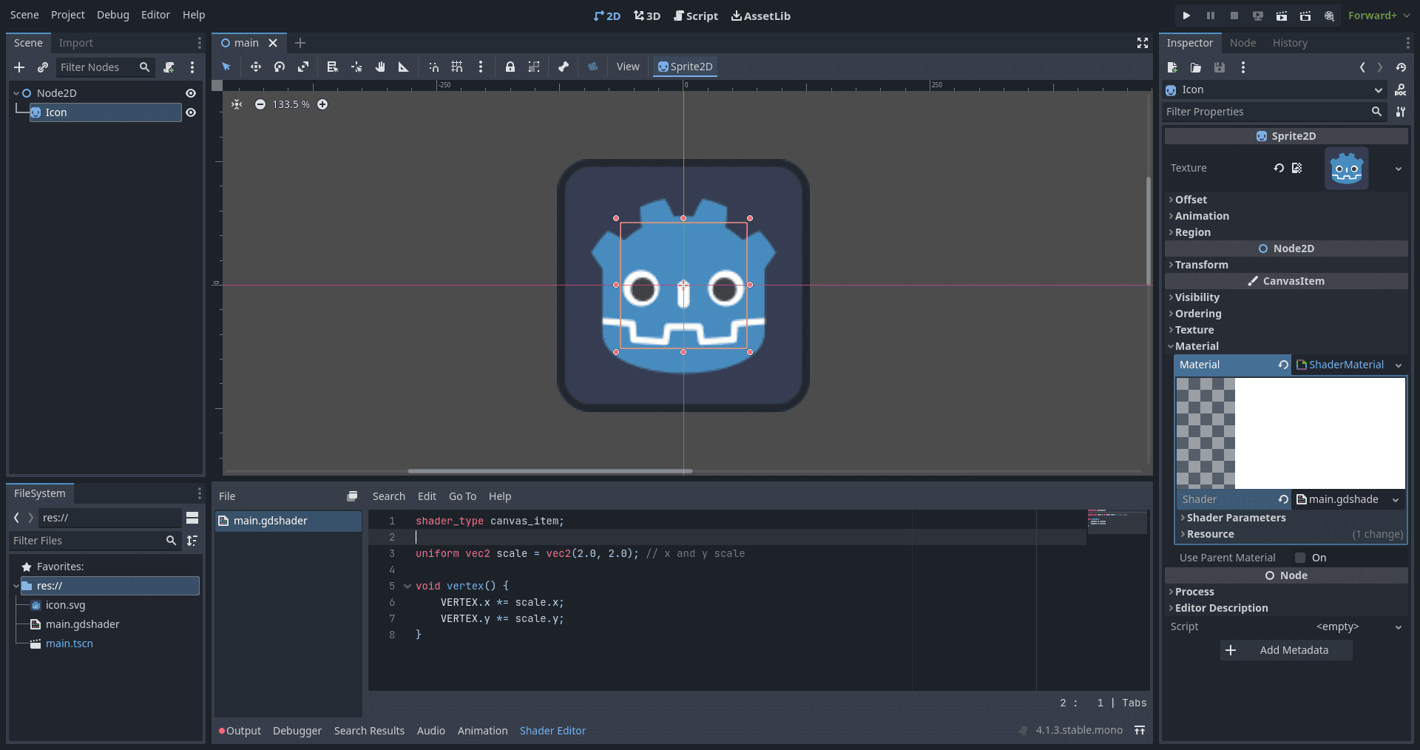
Task: Expand the Shader Parameters section
Action: coord(1237,518)
